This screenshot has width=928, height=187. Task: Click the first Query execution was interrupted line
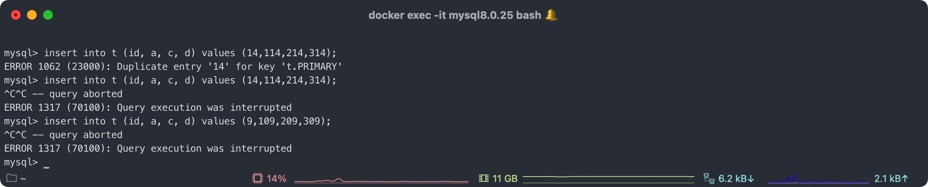pos(148,108)
